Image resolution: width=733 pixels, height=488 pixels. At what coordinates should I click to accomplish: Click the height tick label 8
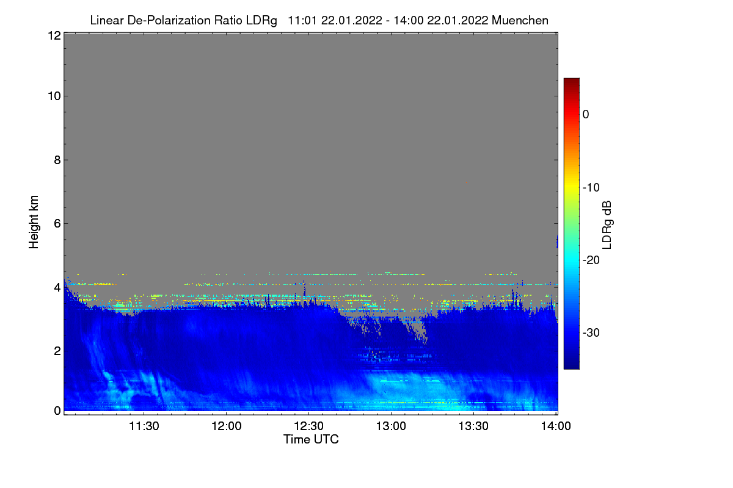coord(56,160)
